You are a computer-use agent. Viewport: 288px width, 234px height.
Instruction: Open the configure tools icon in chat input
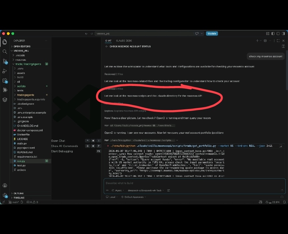[x=168, y=190]
